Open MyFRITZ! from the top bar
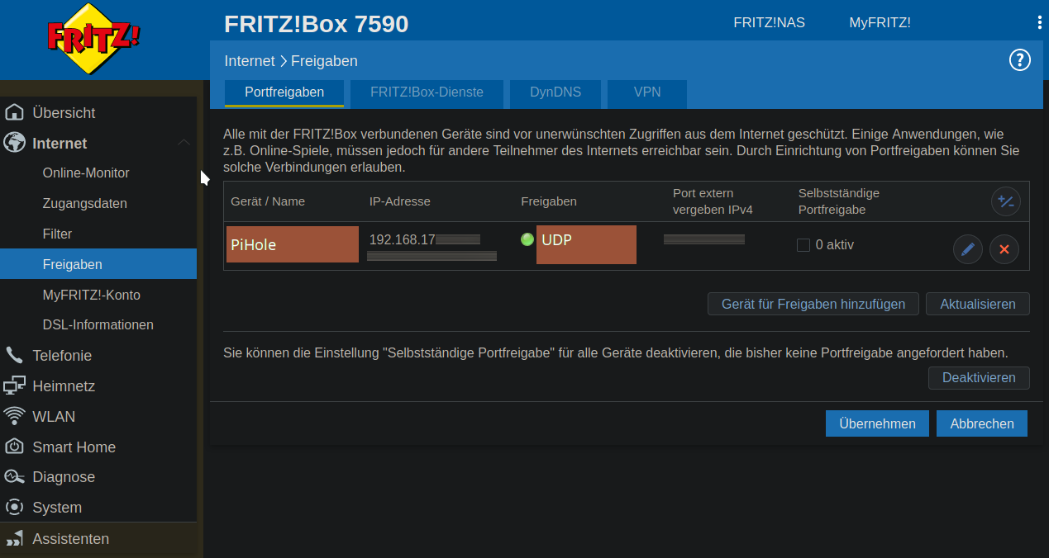Image resolution: width=1049 pixels, height=558 pixels. (880, 22)
